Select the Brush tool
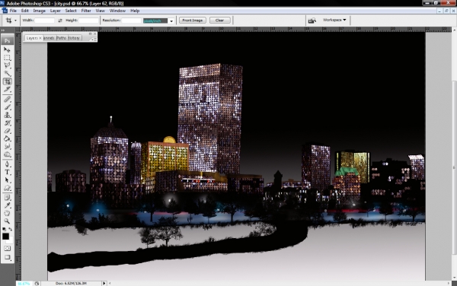 point(7,107)
